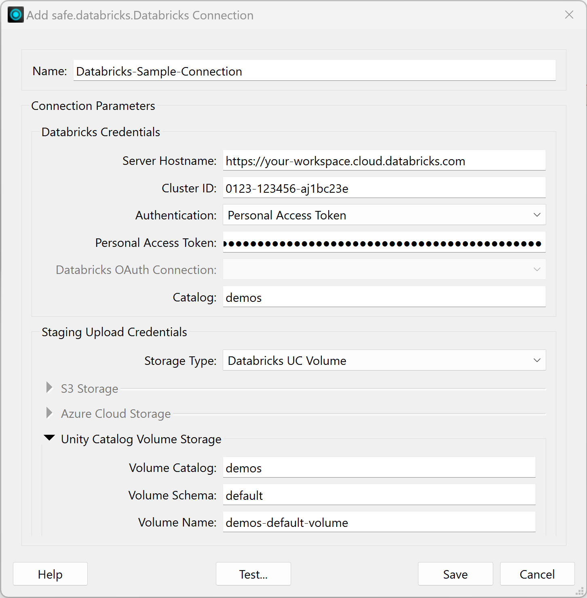
Task: Open the Storage Type dropdown
Action: 384,360
